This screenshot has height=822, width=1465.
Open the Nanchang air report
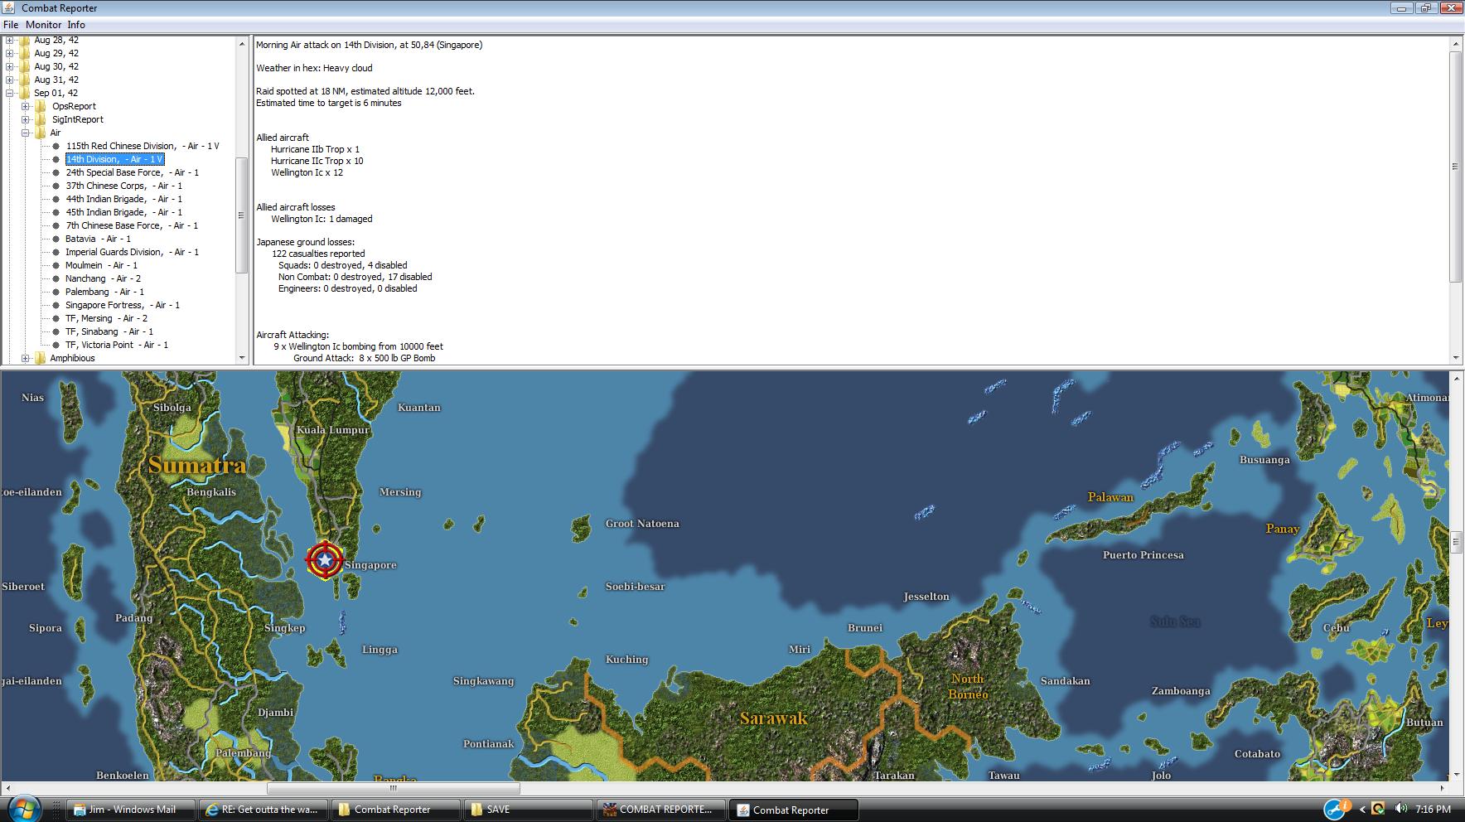[x=104, y=278]
